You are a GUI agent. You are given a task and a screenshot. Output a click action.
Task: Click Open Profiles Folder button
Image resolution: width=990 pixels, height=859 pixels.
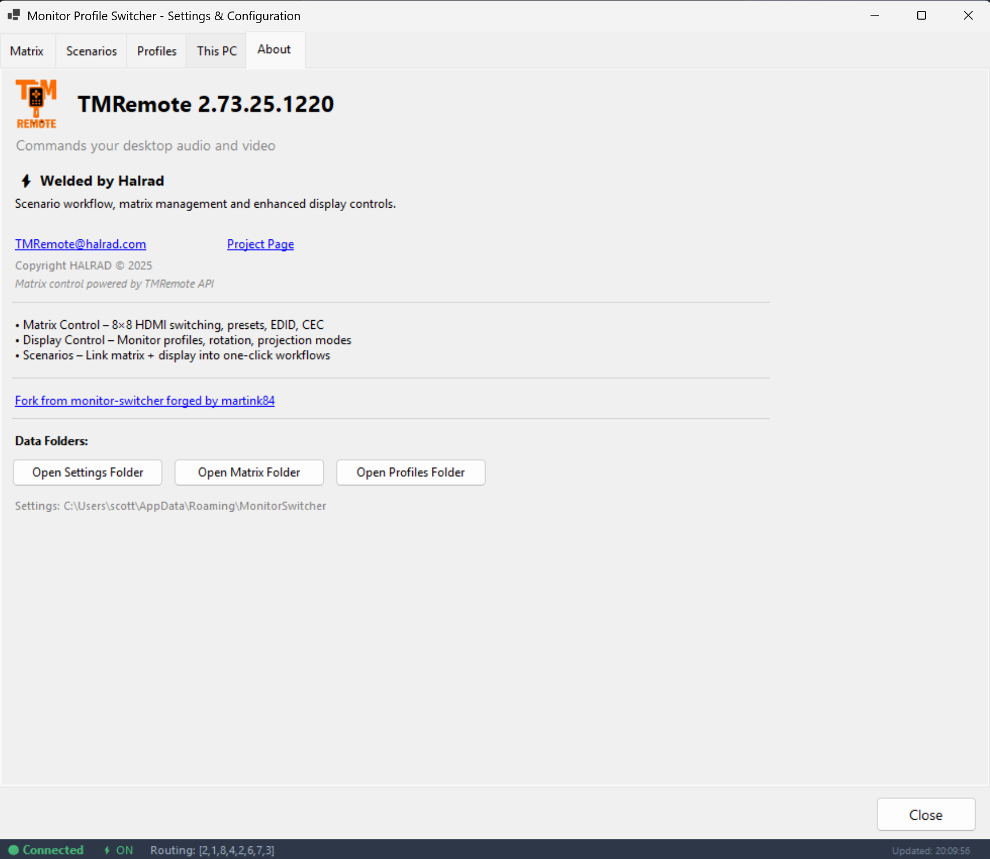pyautogui.click(x=410, y=472)
